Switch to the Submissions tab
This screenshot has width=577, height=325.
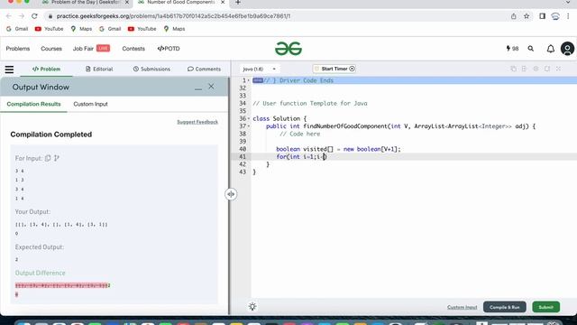[151, 69]
